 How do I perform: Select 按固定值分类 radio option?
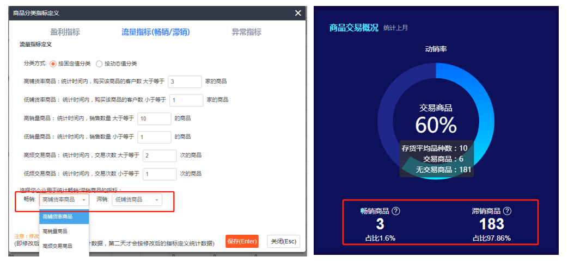53,64
